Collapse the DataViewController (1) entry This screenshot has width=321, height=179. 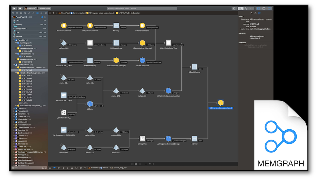click(16, 48)
